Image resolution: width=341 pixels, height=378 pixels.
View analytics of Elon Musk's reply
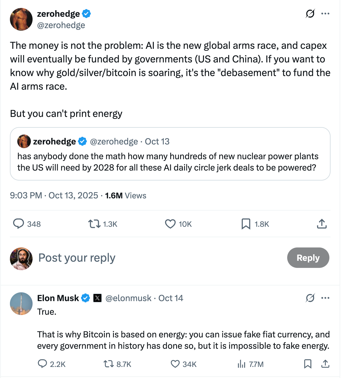click(242, 364)
